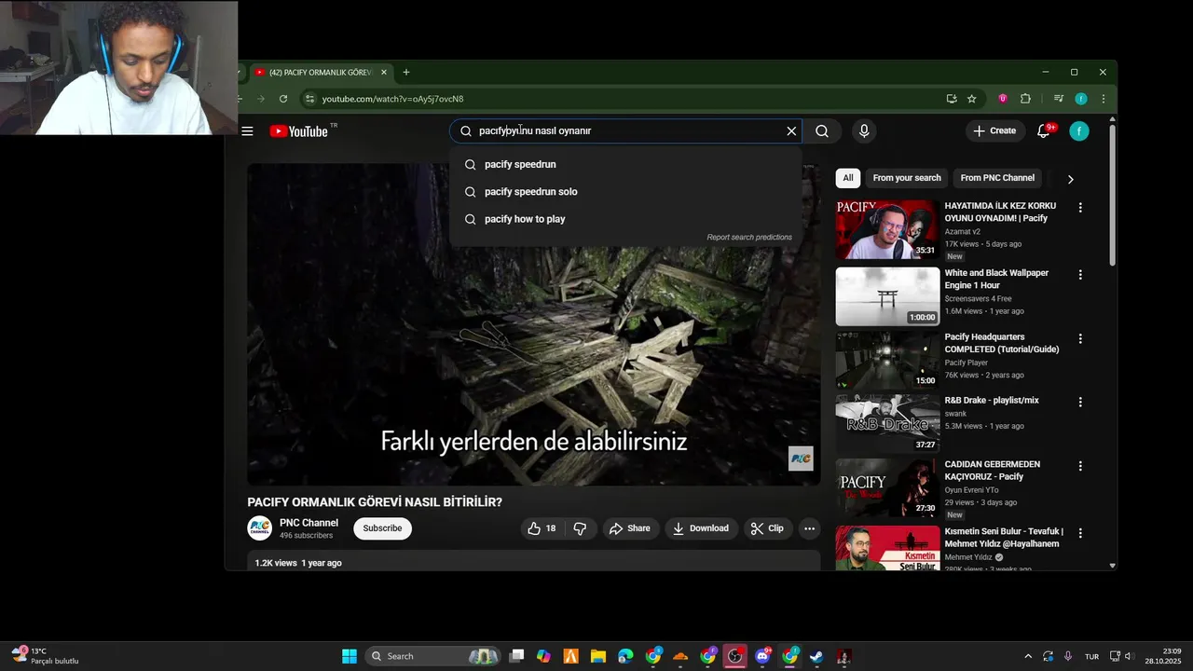Open R&B Drake playlist/mix thumbnail
The width and height of the screenshot is (1193, 671).
coord(887,424)
